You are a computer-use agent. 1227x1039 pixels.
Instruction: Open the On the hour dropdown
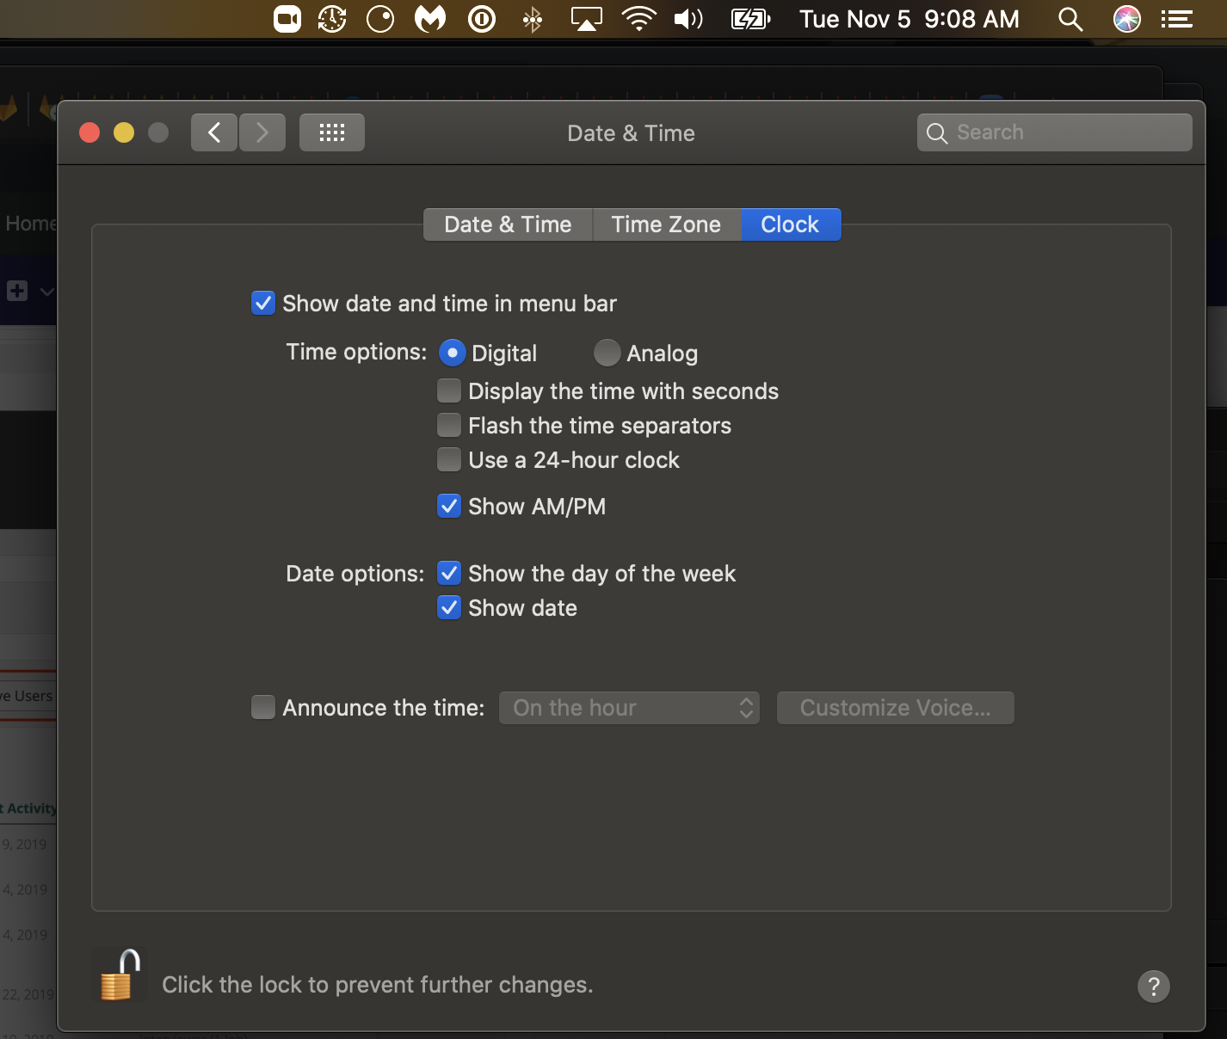[x=629, y=708]
